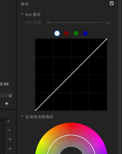Click the 曲线 section title
The width and height of the screenshot is (122, 154).
pyautogui.click(x=25, y=4)
